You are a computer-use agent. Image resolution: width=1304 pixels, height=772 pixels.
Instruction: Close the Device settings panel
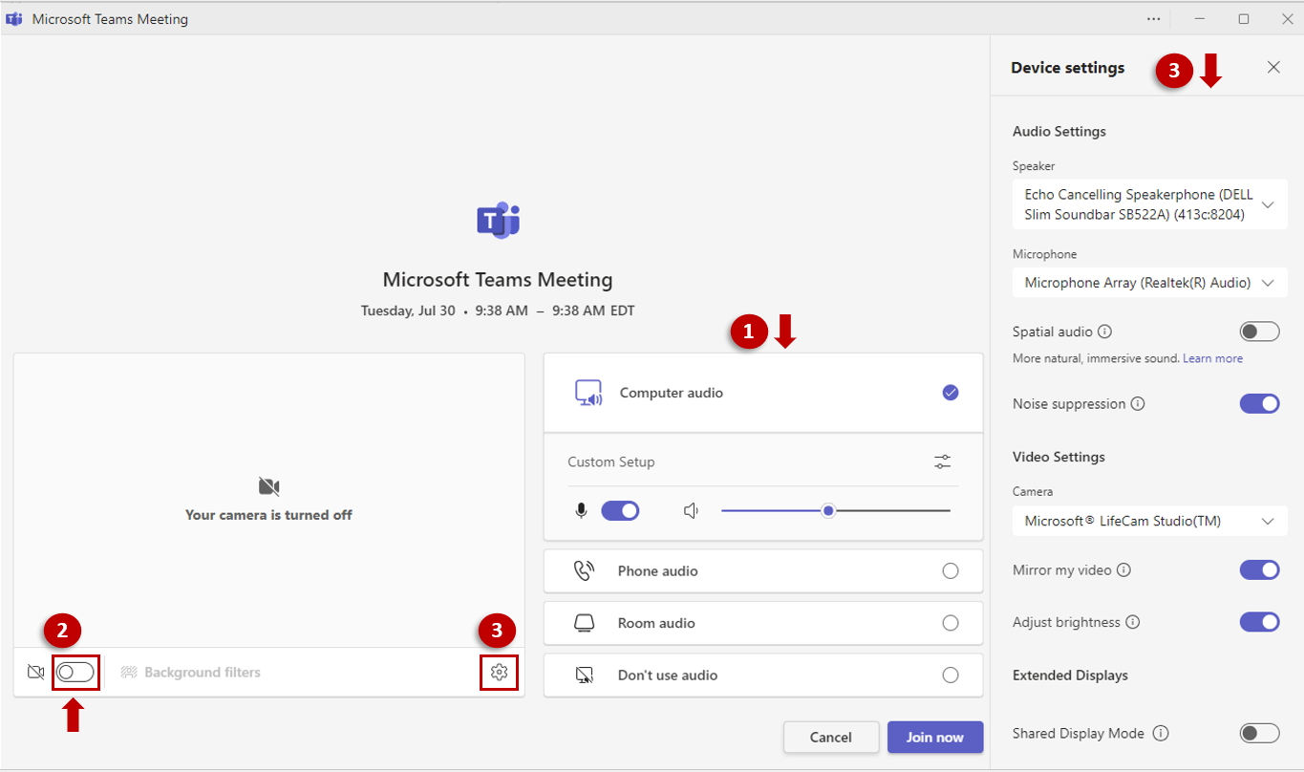[1273, 67]
